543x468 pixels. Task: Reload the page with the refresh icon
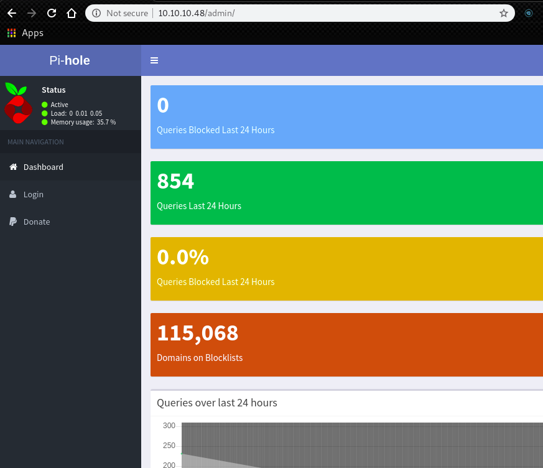tap(52, 13)
